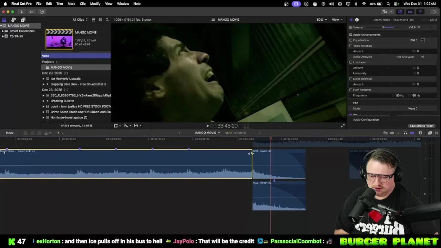
Task: Open the Retiming speedometer menu
Action: point(137,126)
